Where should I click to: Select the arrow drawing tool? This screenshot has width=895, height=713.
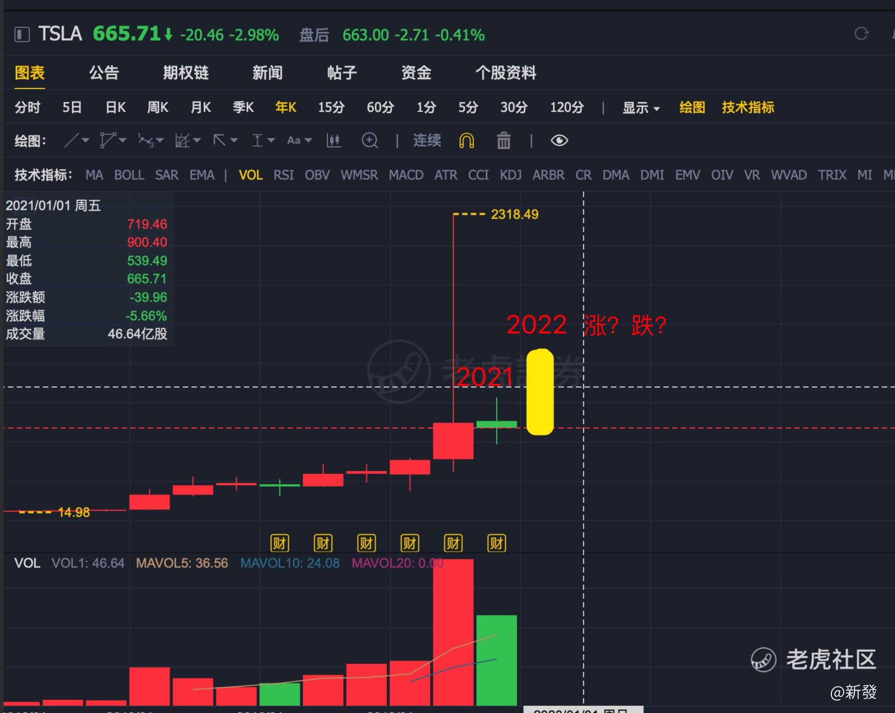click(219, 141)
